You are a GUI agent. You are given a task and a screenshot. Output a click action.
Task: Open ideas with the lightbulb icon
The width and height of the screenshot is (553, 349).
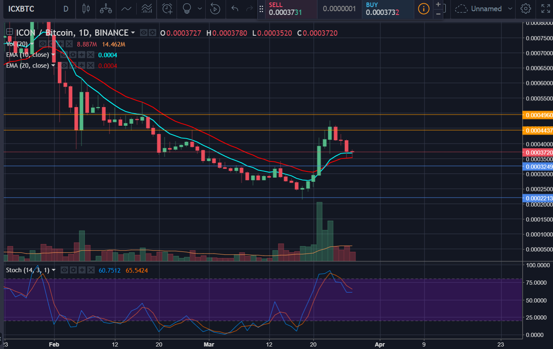point(187,8)
